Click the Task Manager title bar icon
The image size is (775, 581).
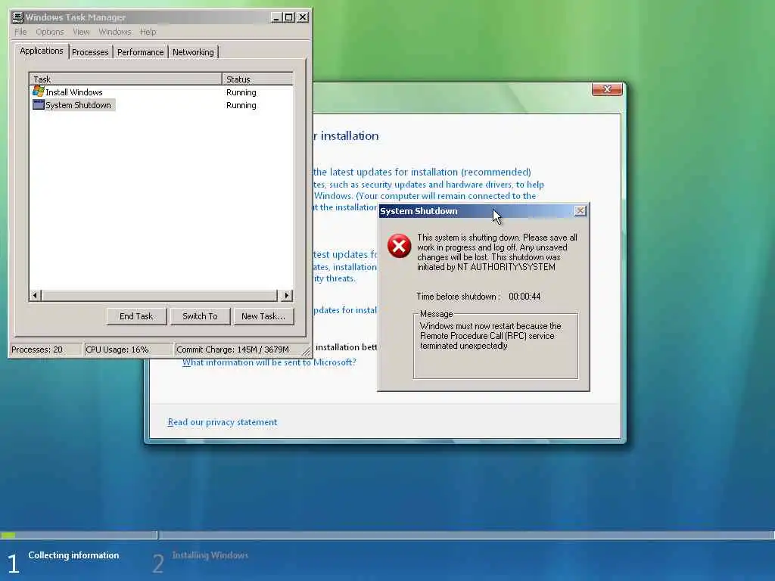click(18, 17)
